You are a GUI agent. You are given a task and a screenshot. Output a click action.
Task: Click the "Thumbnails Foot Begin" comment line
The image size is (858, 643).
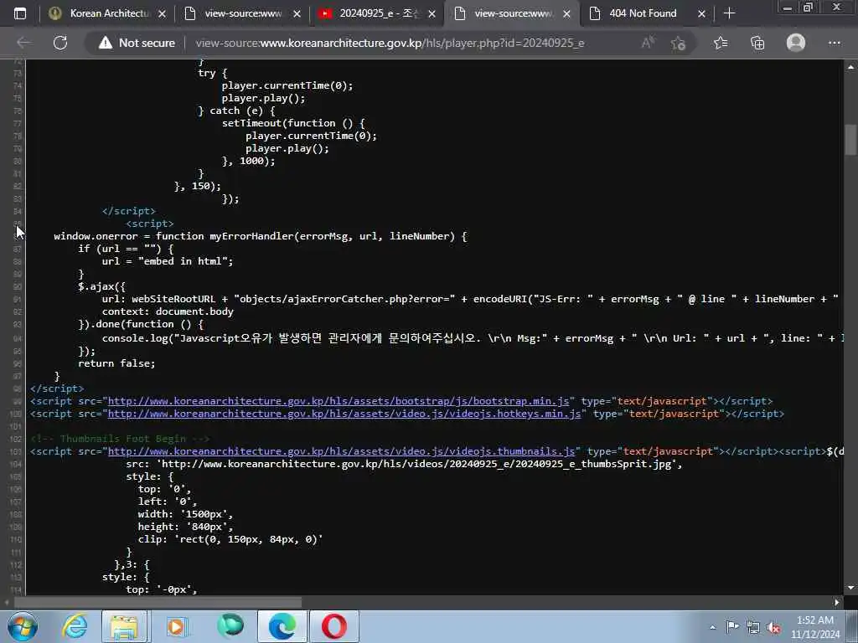pyautogui.click(x=120, y=439)
